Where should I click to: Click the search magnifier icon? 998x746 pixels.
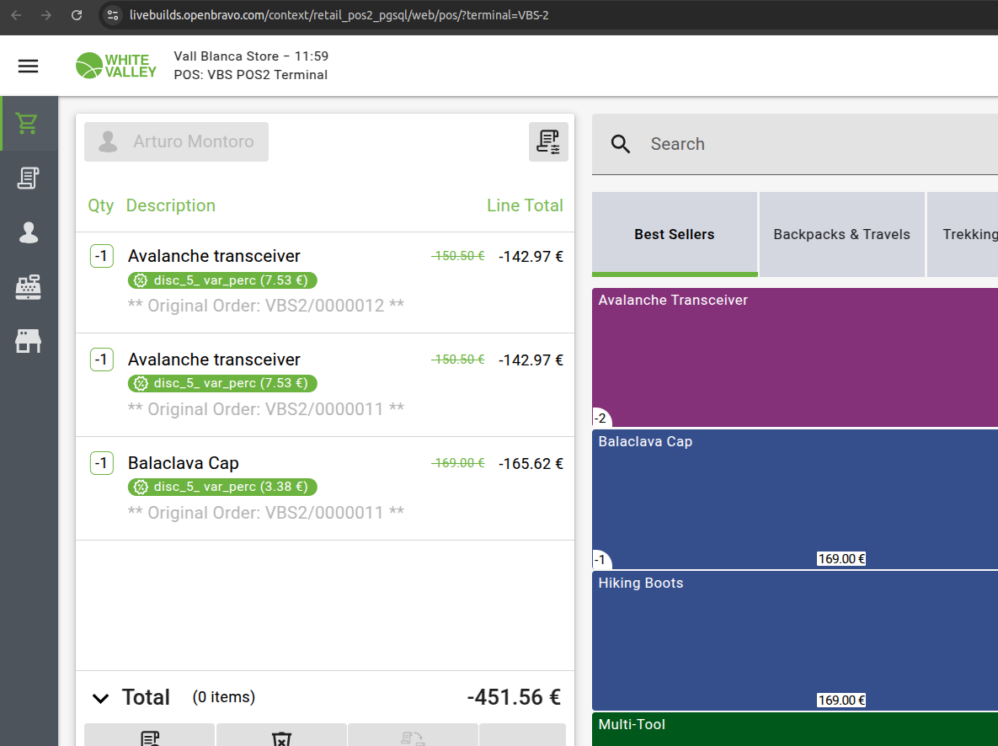621,144
